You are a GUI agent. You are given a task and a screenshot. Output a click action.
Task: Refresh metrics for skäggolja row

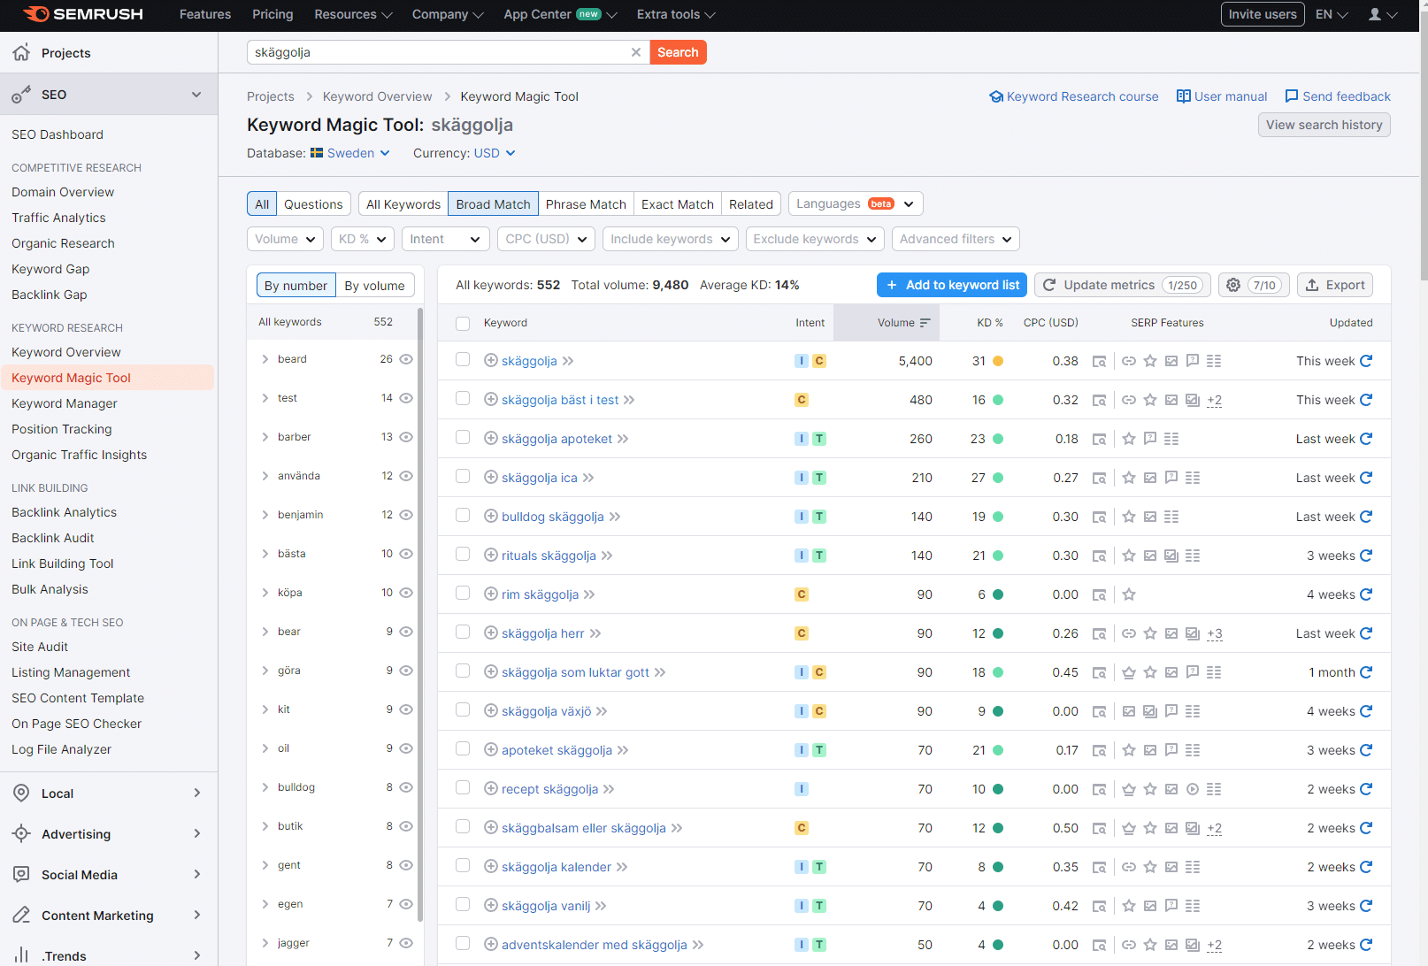1366,361
